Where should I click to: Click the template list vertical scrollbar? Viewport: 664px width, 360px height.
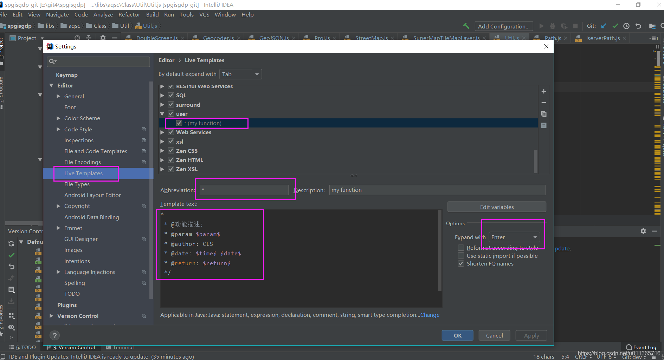click(536, 162)
